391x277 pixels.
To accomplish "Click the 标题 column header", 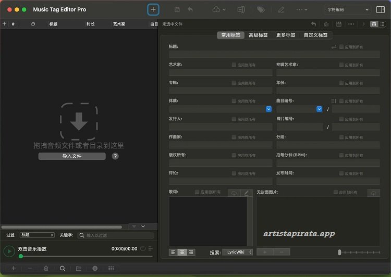I will [53, 24].
